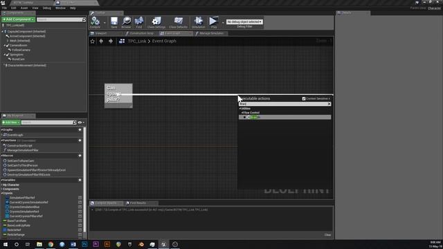Screen dimensions: 443x249
Task: Open File Explorer from the taskbar
Action: (x=39, y=244)
